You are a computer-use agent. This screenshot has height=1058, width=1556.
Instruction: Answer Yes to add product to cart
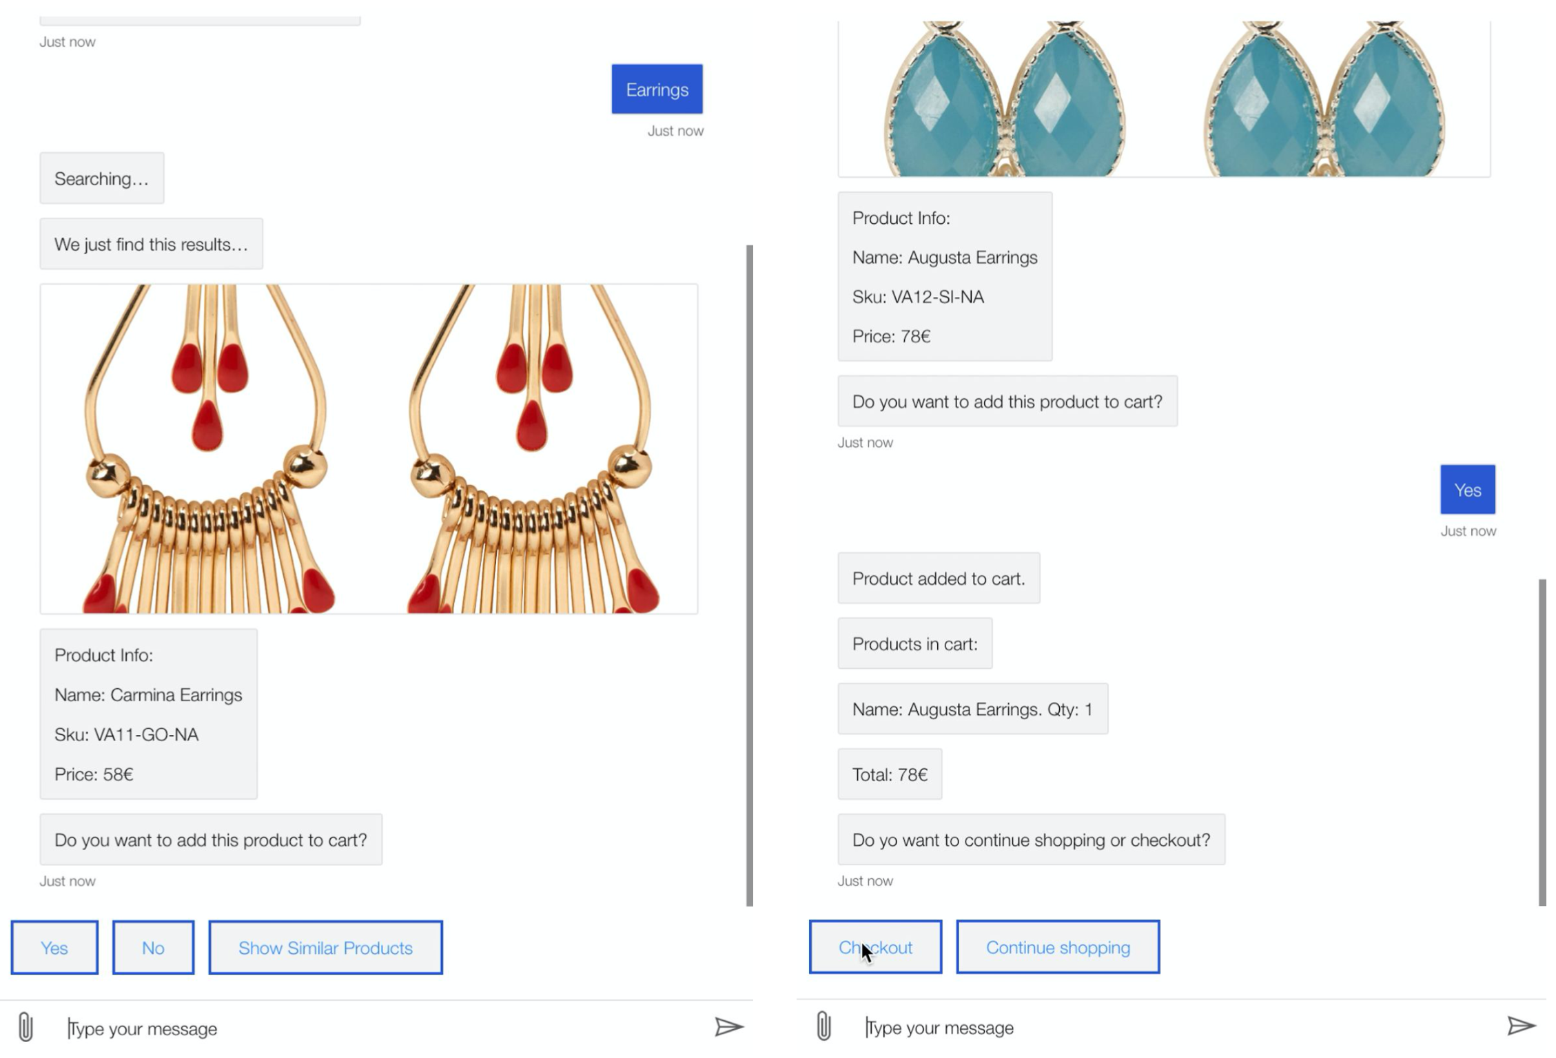tap(54, 948)
